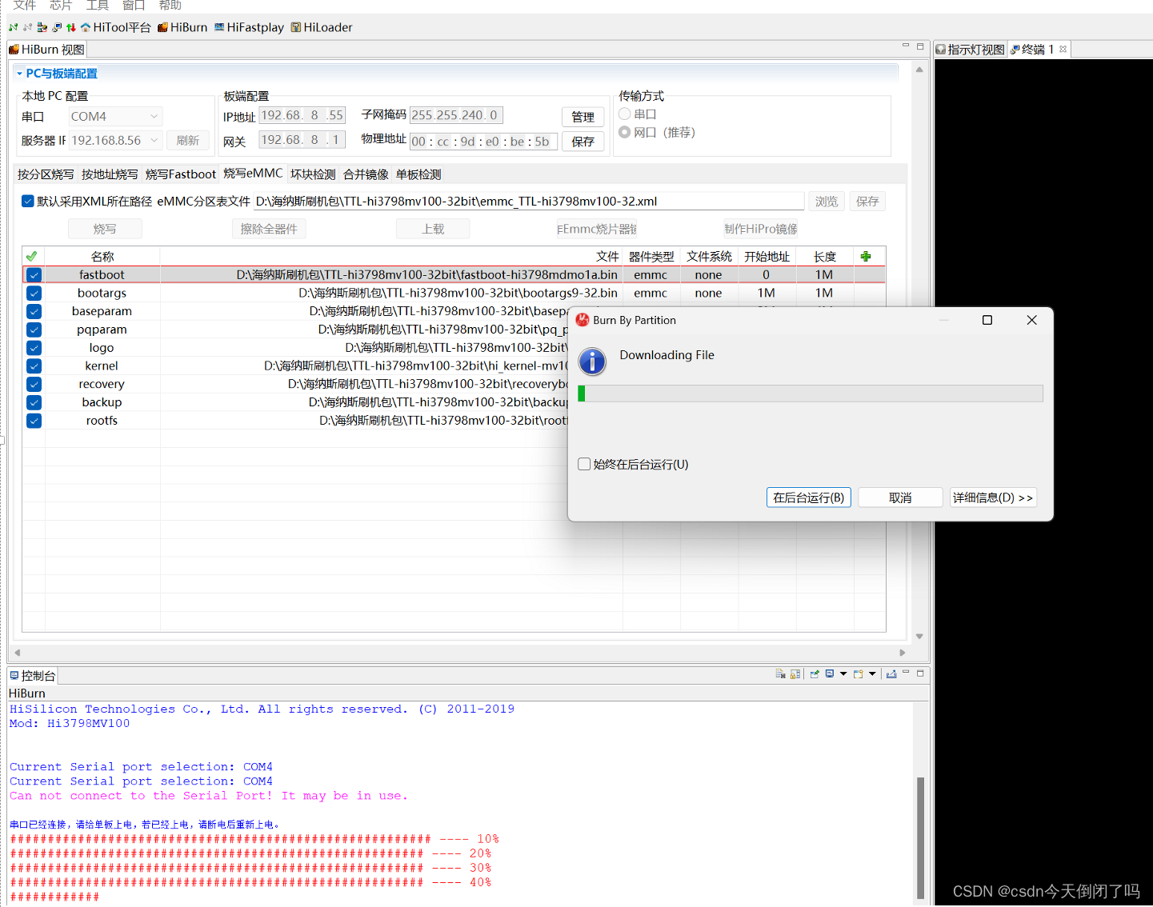Click the green checkmark select-all header icon
Image resolution: width=1153 pixels, height=907 pixels.
tap(31, 257)
